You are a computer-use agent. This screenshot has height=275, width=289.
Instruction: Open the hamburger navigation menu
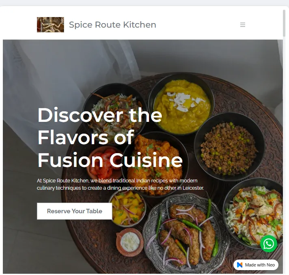point(243,25)
